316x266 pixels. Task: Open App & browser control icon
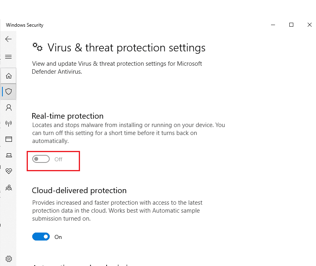(8, 139)
